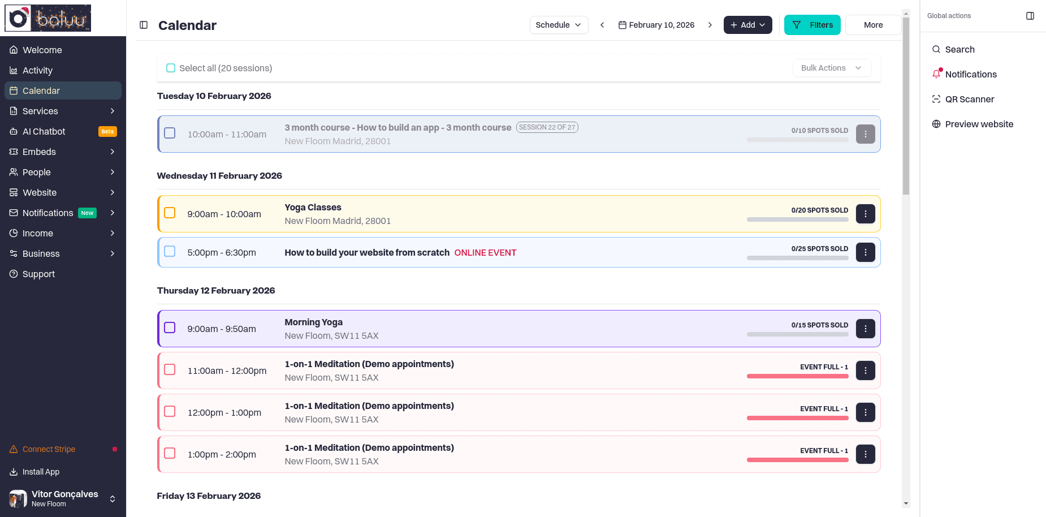Open the Search tool in Global actions
The height and width of the screenshot is (517, 1046).
click(959, 49)
